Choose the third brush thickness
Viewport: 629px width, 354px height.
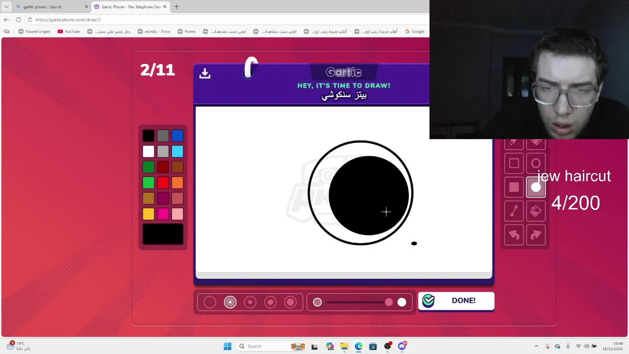click(x=250, y=302)
